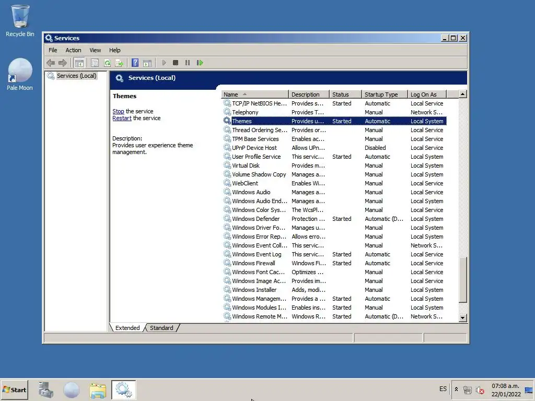This screenshot has height=401, width=535.
Task: Select the Windows Image Acquisition service
Action: coord(334,280)
